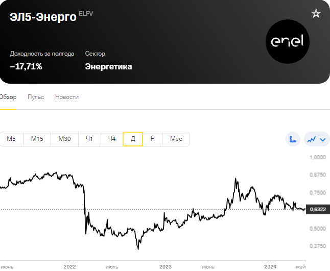Click the line chart type icon
This screenshot has height=271, width=330.
tap(312, 139)
